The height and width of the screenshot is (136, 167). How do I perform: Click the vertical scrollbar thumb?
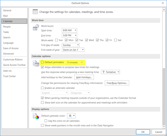click(164, 39)
